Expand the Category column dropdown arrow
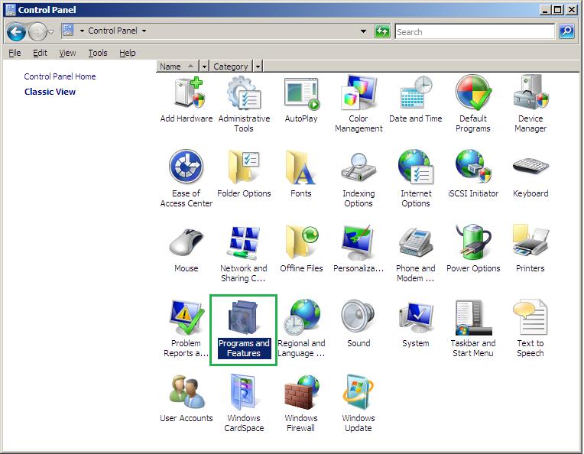 (258, 66)
